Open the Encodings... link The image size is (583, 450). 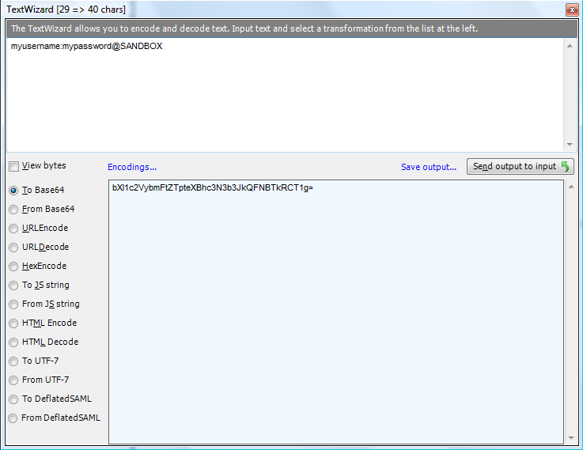(132, 167)
